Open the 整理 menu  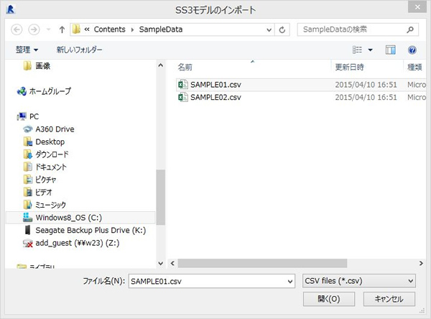click(27, 50)
